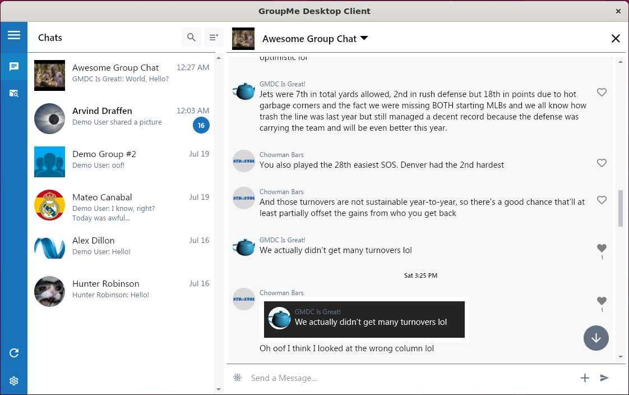Open the Alex Dillon chat
Screen dimensions: 629x395
(122, 248)
